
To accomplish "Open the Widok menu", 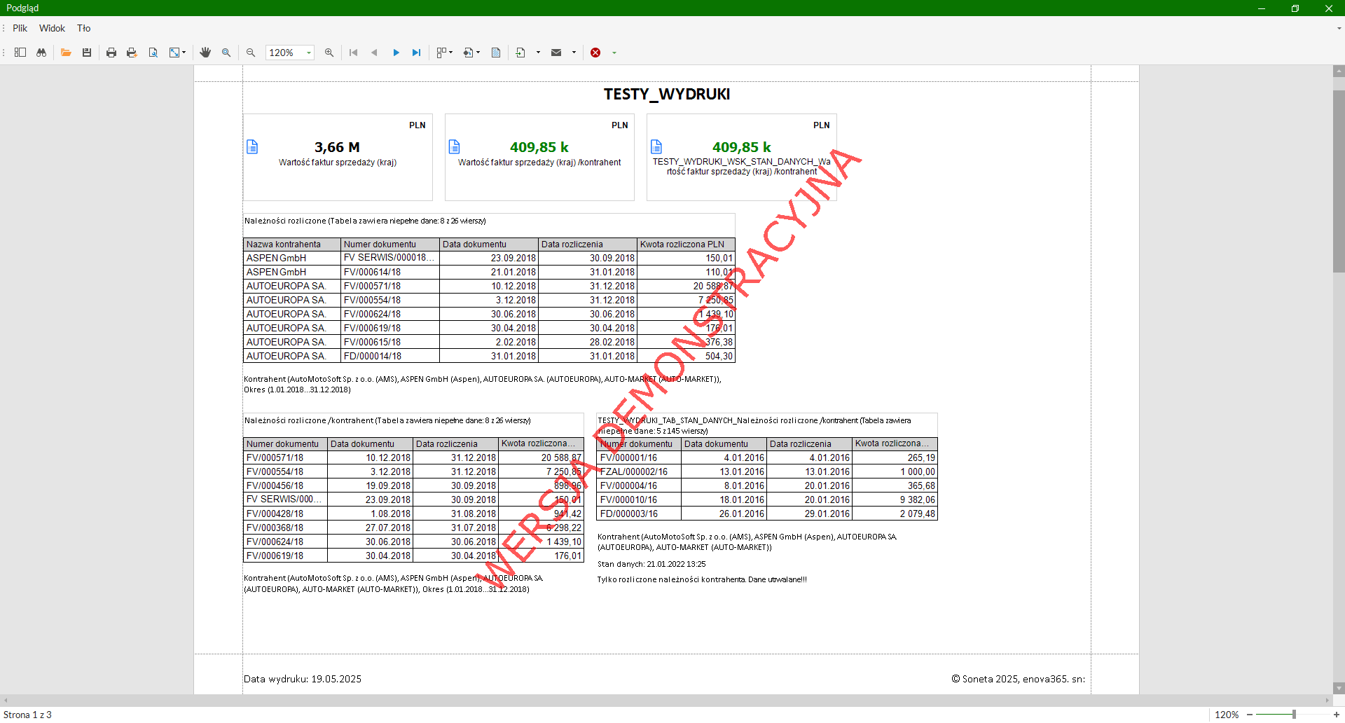I will click(52, 28).
